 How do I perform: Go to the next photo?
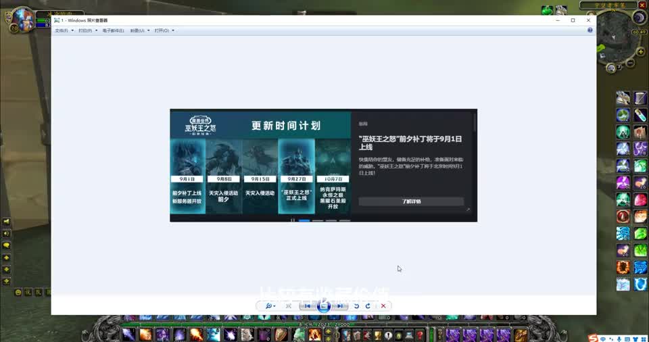pyautogui.click(x=340, y=306)
